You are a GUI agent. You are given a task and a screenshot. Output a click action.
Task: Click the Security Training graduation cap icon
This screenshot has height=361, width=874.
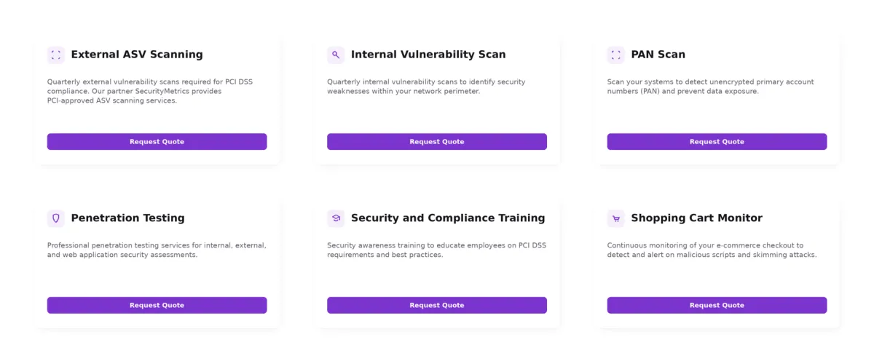tap(336, 218)
